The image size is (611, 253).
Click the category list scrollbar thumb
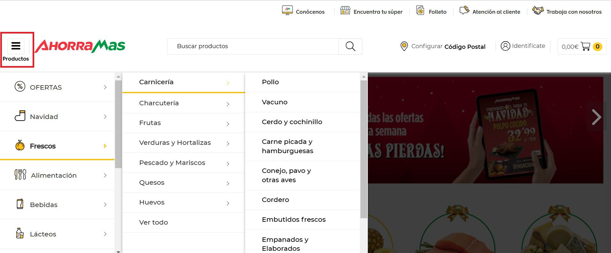(x=118, y=124)
